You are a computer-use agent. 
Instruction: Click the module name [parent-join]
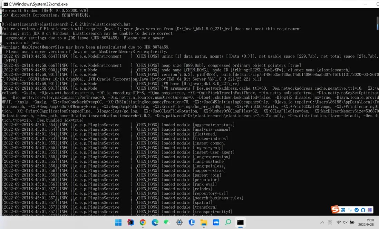coord(207,175)
